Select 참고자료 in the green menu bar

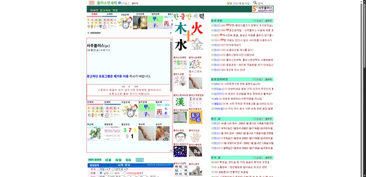point(105,10)
